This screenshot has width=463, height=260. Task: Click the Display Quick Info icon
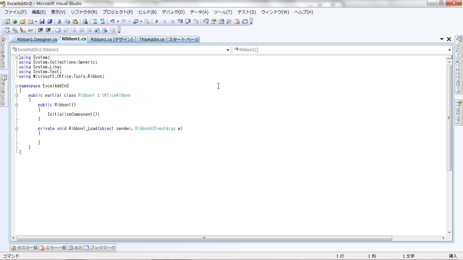click(x=23, y=30)
